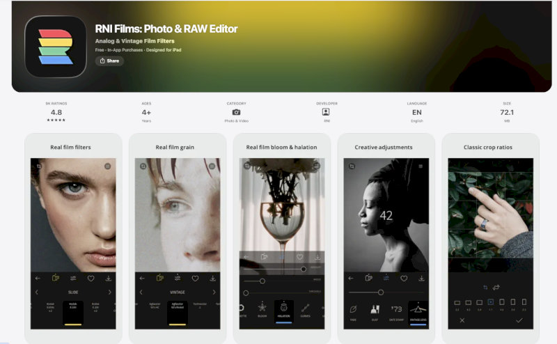Select the Halation tool tab
The height and width of the screenshot is (344, 557).
point(283,311)
